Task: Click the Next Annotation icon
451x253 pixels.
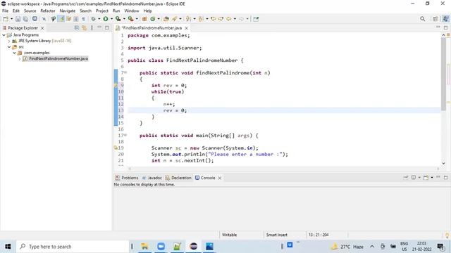Action: coord(188,19)
